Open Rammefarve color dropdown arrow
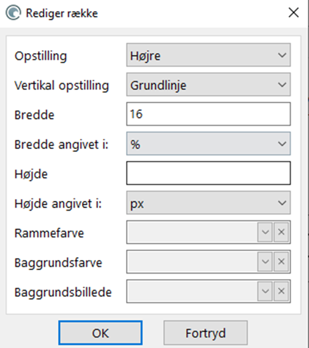Screen dimensions: 309x348 click(x=265, y=232)
